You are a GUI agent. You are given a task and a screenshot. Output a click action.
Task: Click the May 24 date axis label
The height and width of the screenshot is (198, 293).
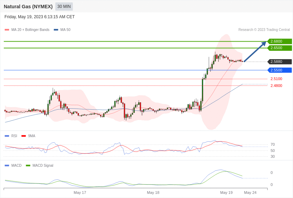pyautogui.click(x=250, y=192)
